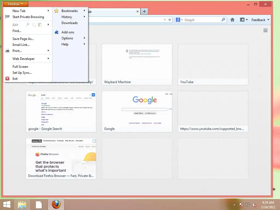Open the google - Google Search thumbnail

[61, 112]
